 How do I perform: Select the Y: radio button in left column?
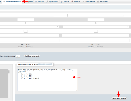(29, 44)
